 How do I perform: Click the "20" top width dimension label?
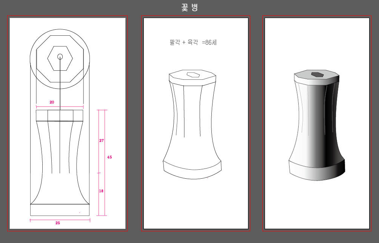52,102
